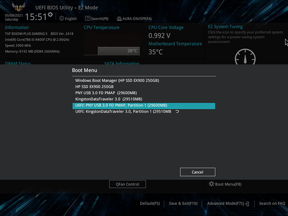Viewport: 288px width, 216px height.
Task: Click EZ System Tuning heading
Action: 225,26
